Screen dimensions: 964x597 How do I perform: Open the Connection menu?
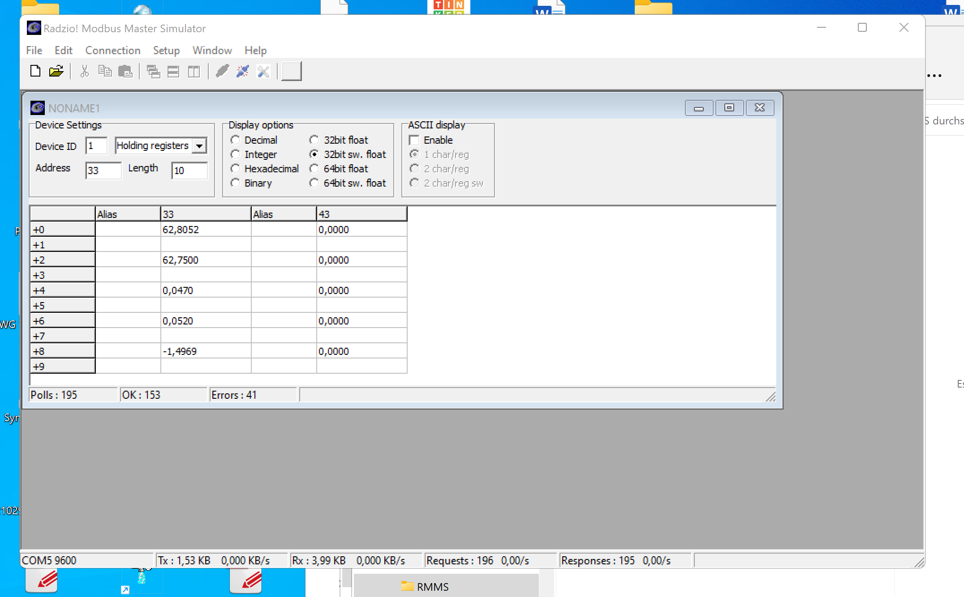pos(112,50)
